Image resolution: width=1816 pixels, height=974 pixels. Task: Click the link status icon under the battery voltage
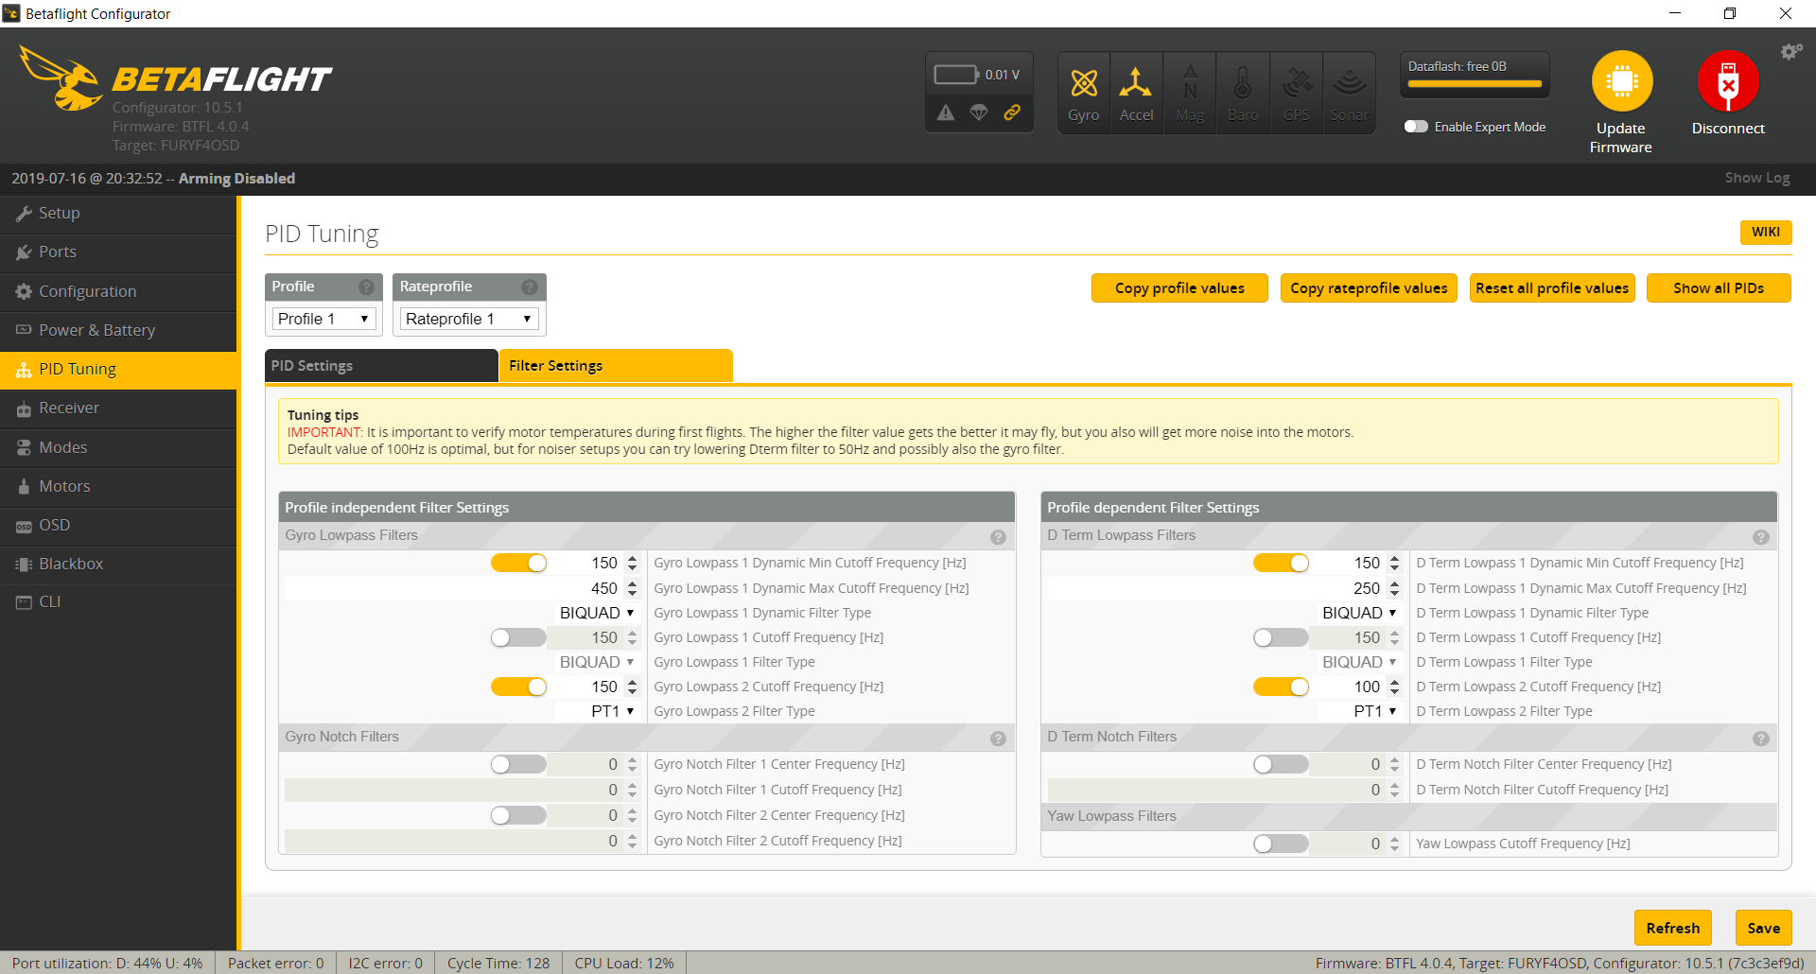coord(1012,113)
